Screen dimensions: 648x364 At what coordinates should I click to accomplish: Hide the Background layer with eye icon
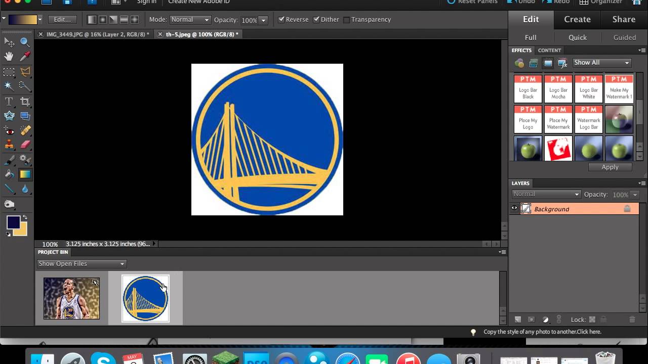click(x=514, y=208)
